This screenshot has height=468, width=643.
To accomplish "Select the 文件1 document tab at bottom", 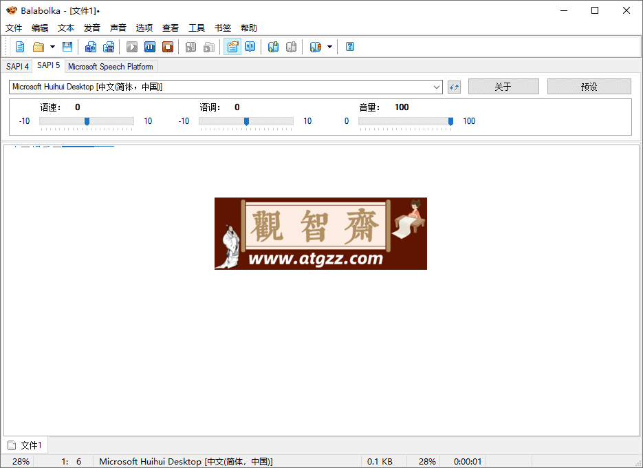I will (x=25, y=445).
